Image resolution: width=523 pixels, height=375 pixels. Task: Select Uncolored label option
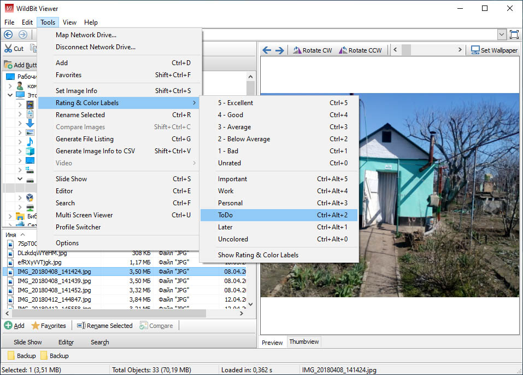[x=279, y=239]
